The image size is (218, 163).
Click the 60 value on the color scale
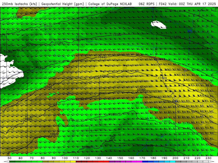[x=21, y=158]
